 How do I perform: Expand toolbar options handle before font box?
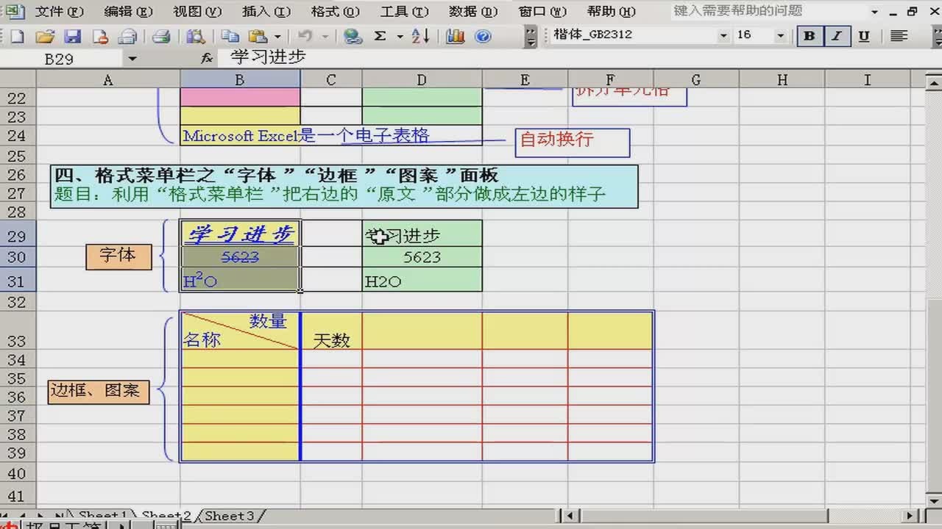tap(531, 36)
